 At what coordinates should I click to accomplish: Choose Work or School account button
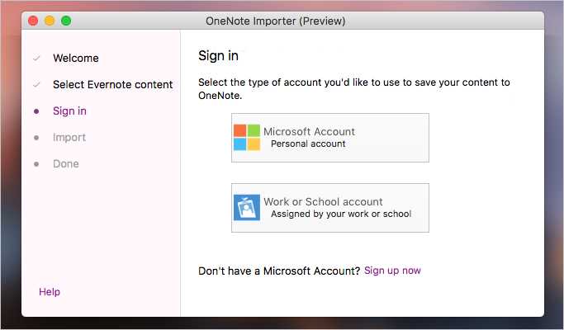[x=330, y=208]
